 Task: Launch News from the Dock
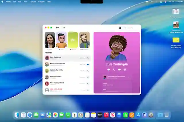click(113, 115)
